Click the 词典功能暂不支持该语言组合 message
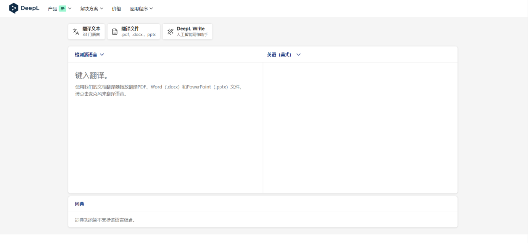 click(105, 220)
